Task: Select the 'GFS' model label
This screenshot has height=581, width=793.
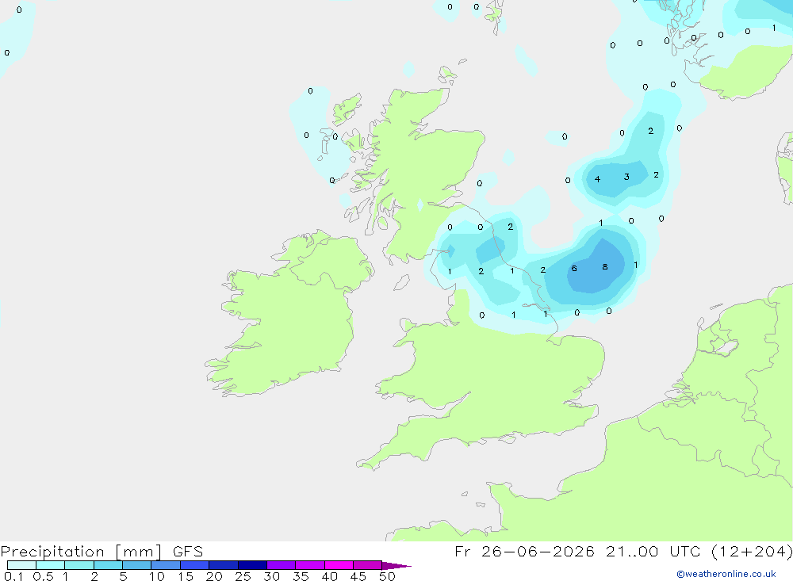Action: [188, 552]
